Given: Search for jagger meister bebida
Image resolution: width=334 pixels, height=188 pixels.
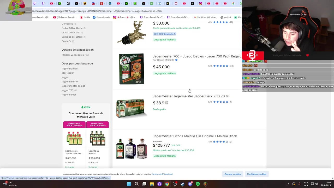Looking at the screenshot, I should click(73, 86).
